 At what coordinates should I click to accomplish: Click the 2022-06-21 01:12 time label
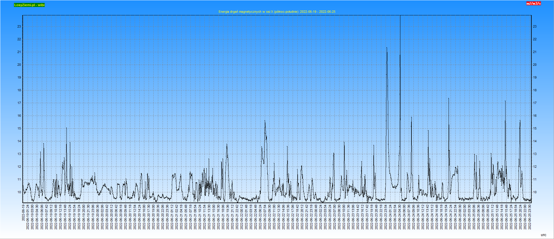click(172, 217)
